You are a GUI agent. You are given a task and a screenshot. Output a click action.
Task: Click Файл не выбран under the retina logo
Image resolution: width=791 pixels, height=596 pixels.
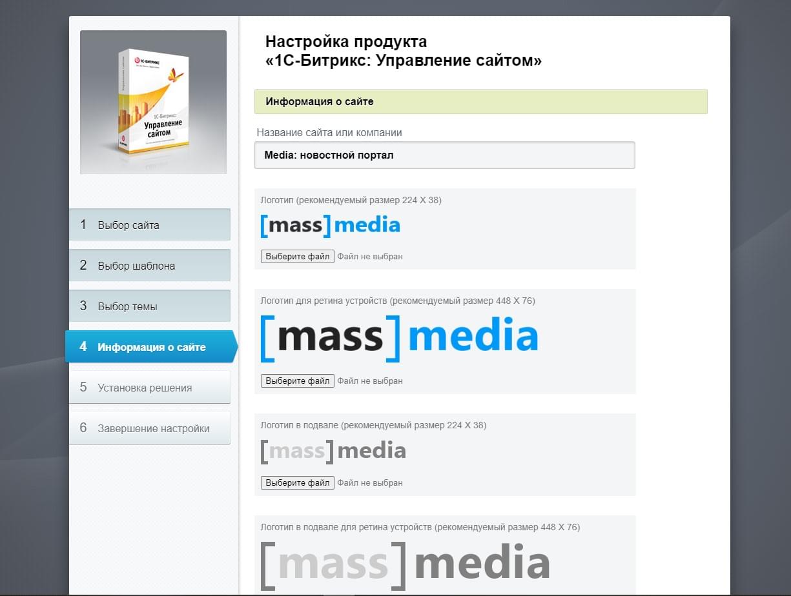370,381
